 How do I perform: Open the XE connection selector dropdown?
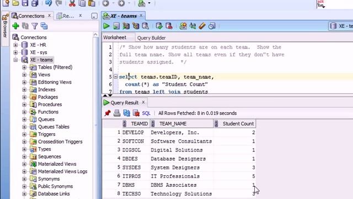point(341,26)
